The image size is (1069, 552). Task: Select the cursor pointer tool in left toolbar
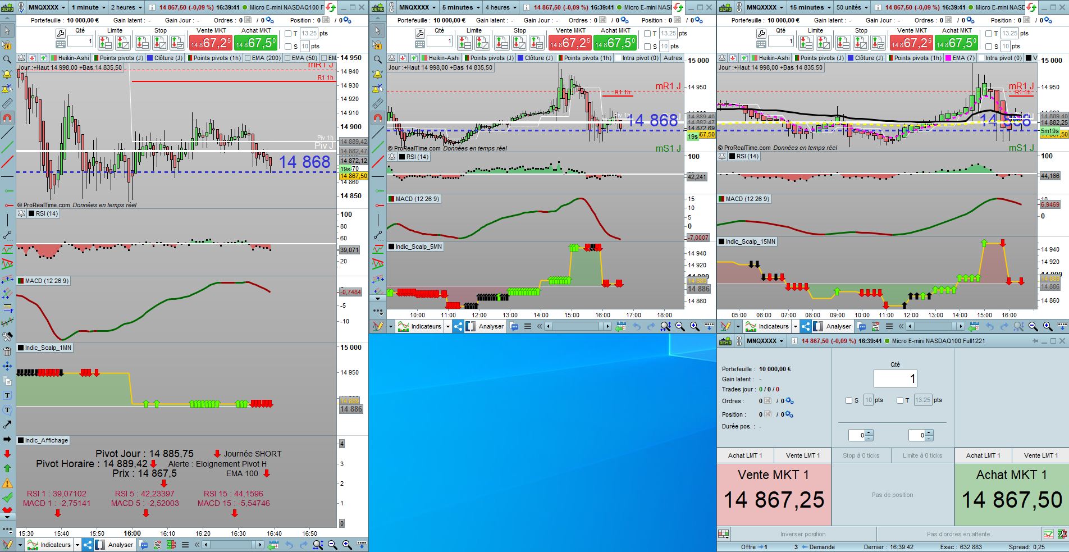(7, 30)
